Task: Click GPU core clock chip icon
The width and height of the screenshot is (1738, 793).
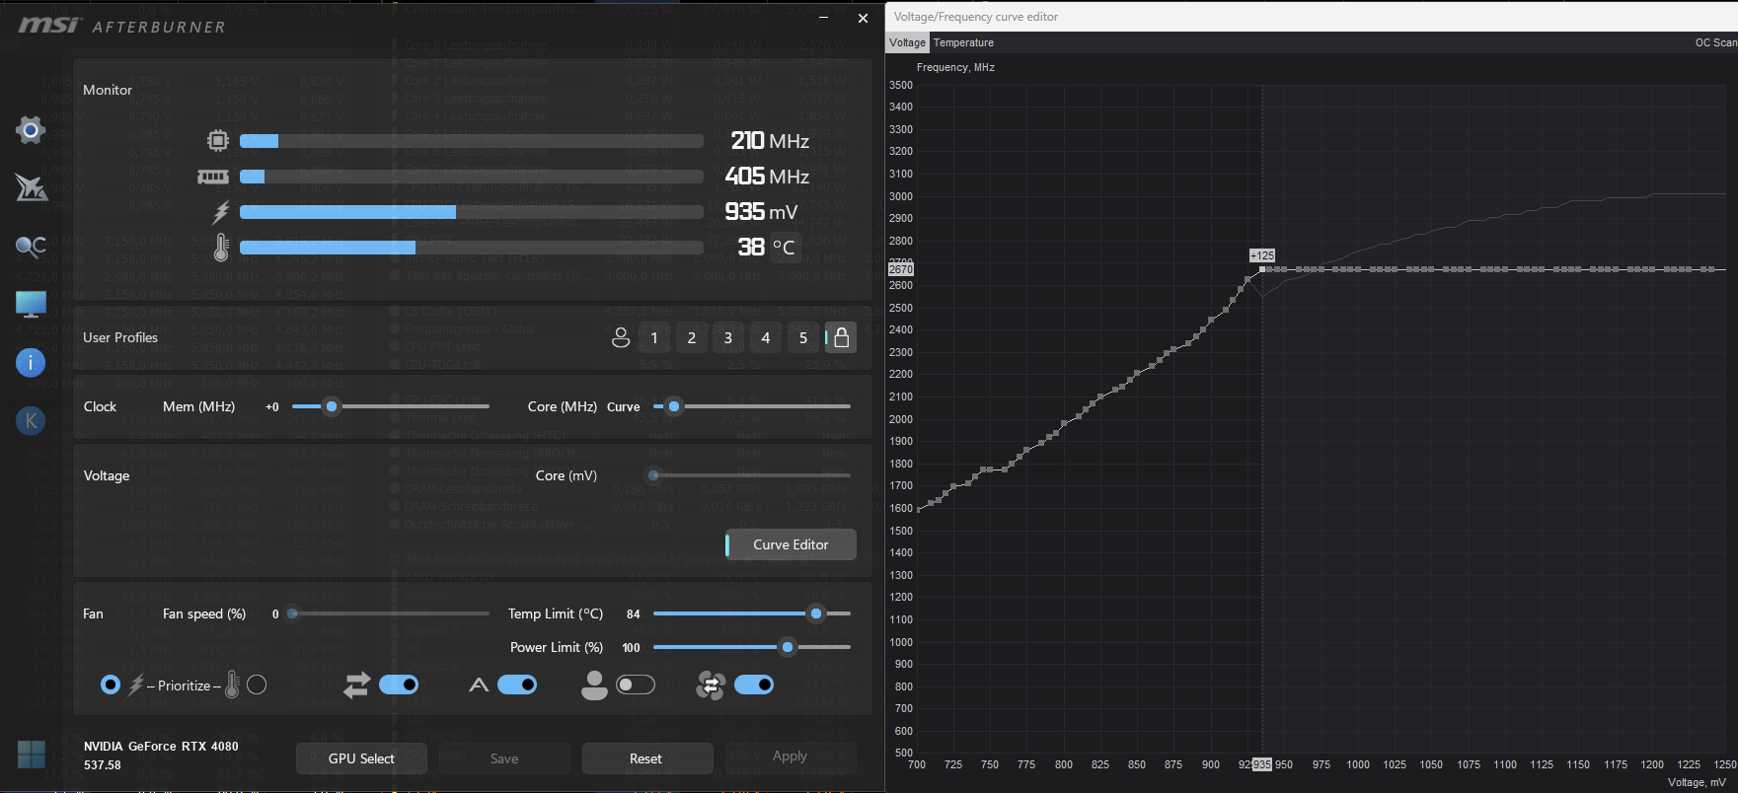Action: pyautogui.click(x=217, y=141)
